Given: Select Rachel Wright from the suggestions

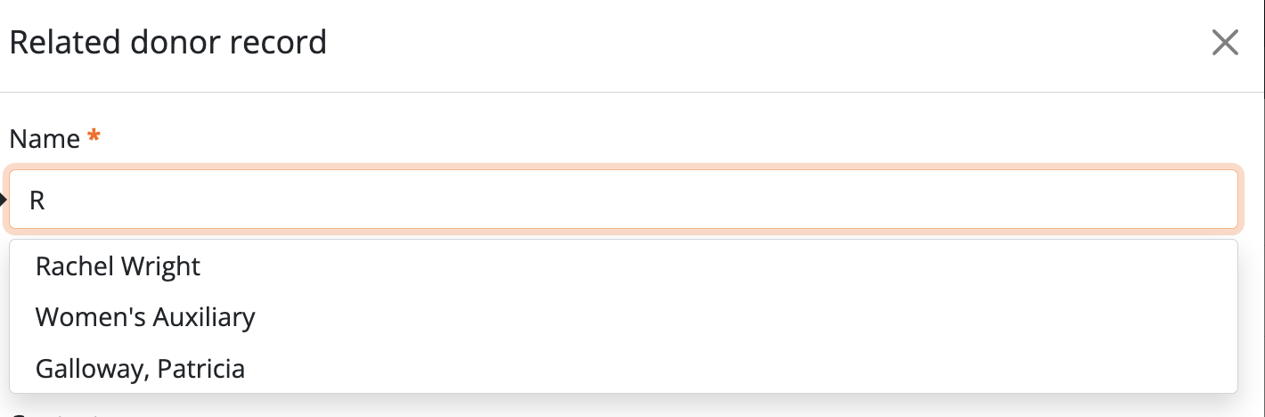Looking at the screenshot, I should (x=118, y=266).
